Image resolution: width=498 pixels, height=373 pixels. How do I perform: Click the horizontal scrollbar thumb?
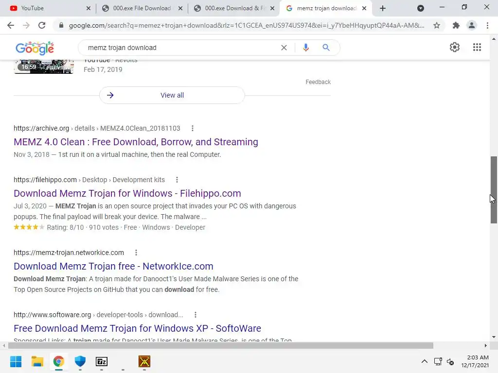pyautogui.click(x=221, y=345)
